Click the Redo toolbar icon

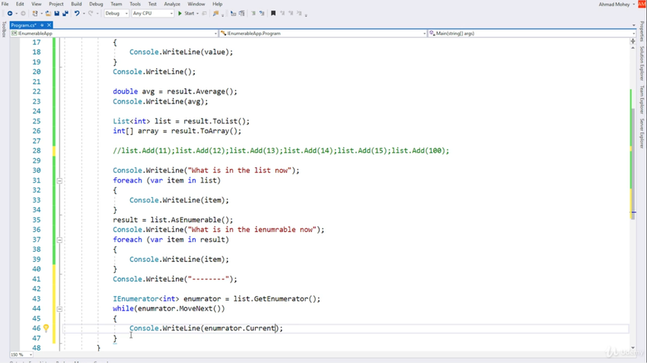91,13
